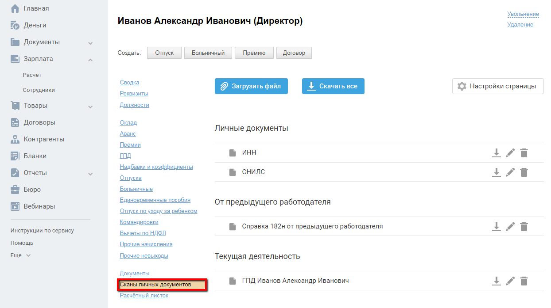Screen dimensions: 551x308
Task: Edit the Справка 182н entry
Action: (x=510, y=227)
